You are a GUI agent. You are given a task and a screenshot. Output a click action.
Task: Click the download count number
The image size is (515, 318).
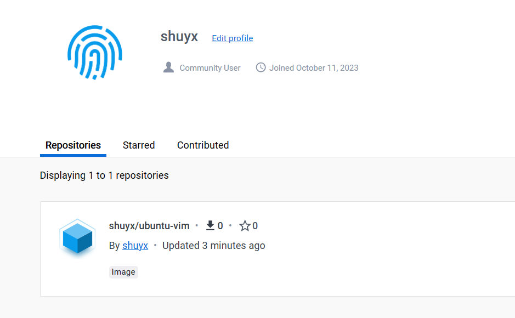(220, 225)
